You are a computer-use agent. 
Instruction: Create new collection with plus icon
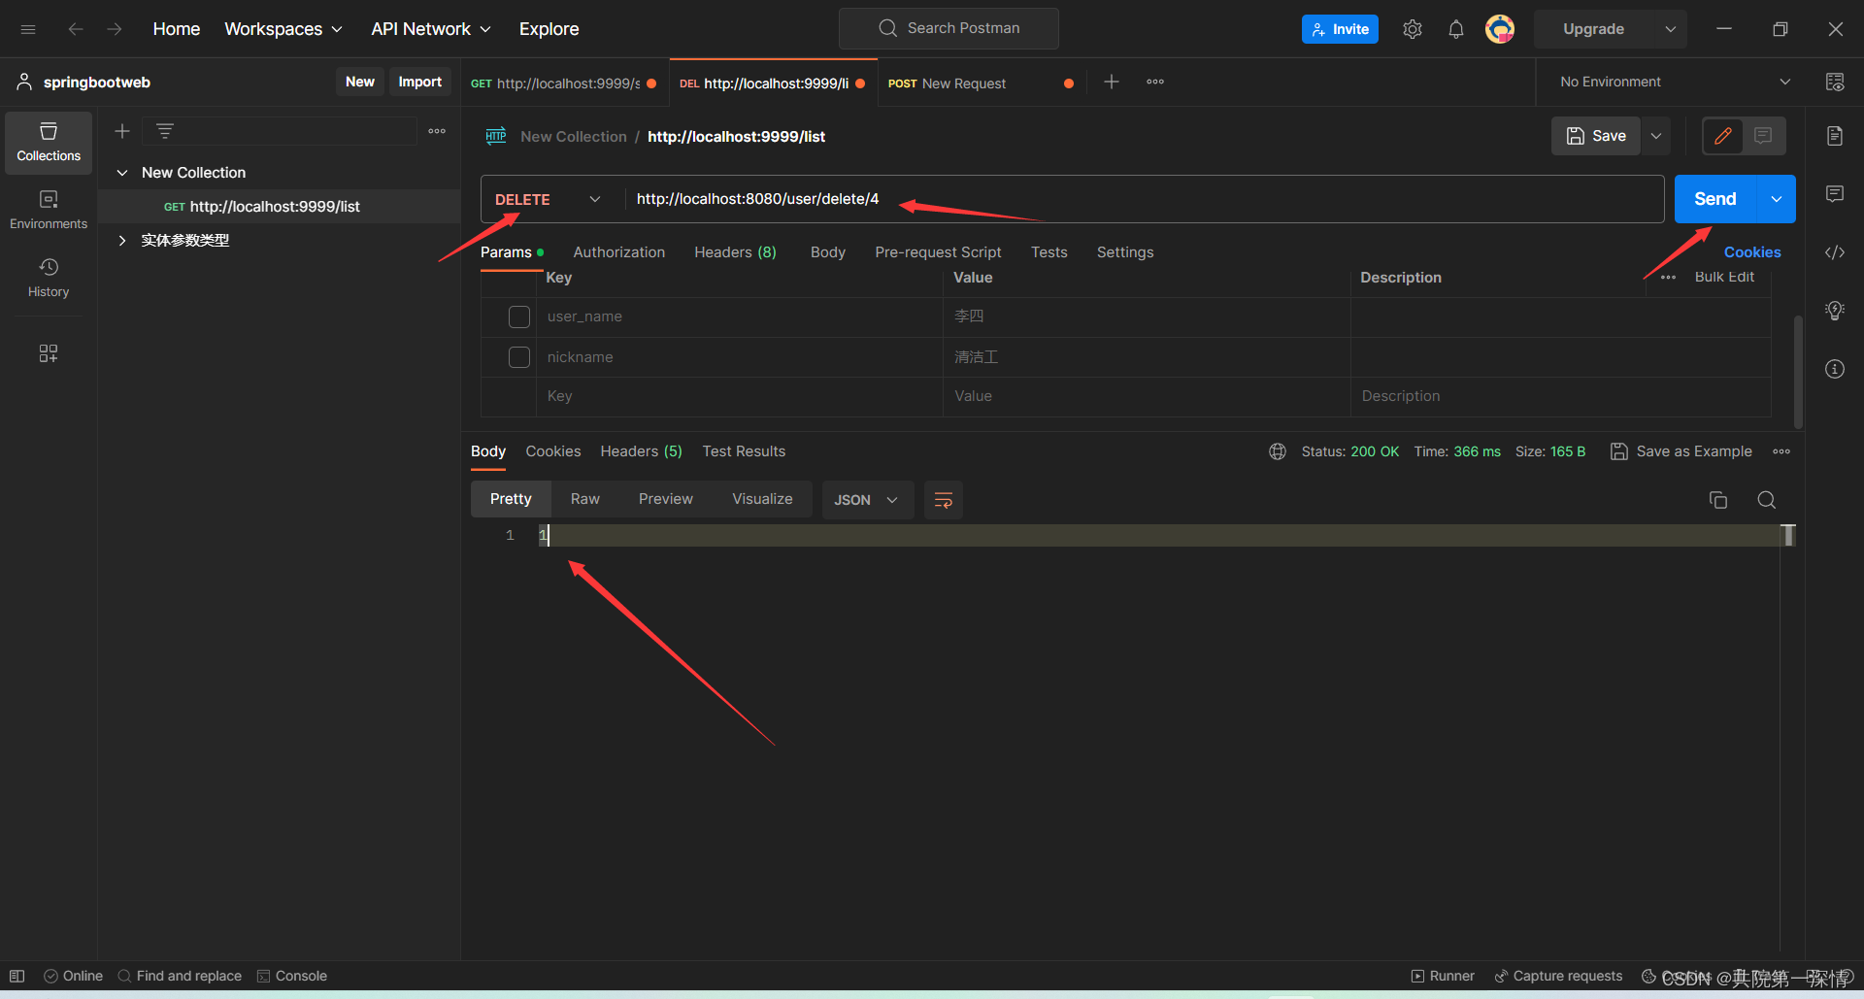coord(122,131)
